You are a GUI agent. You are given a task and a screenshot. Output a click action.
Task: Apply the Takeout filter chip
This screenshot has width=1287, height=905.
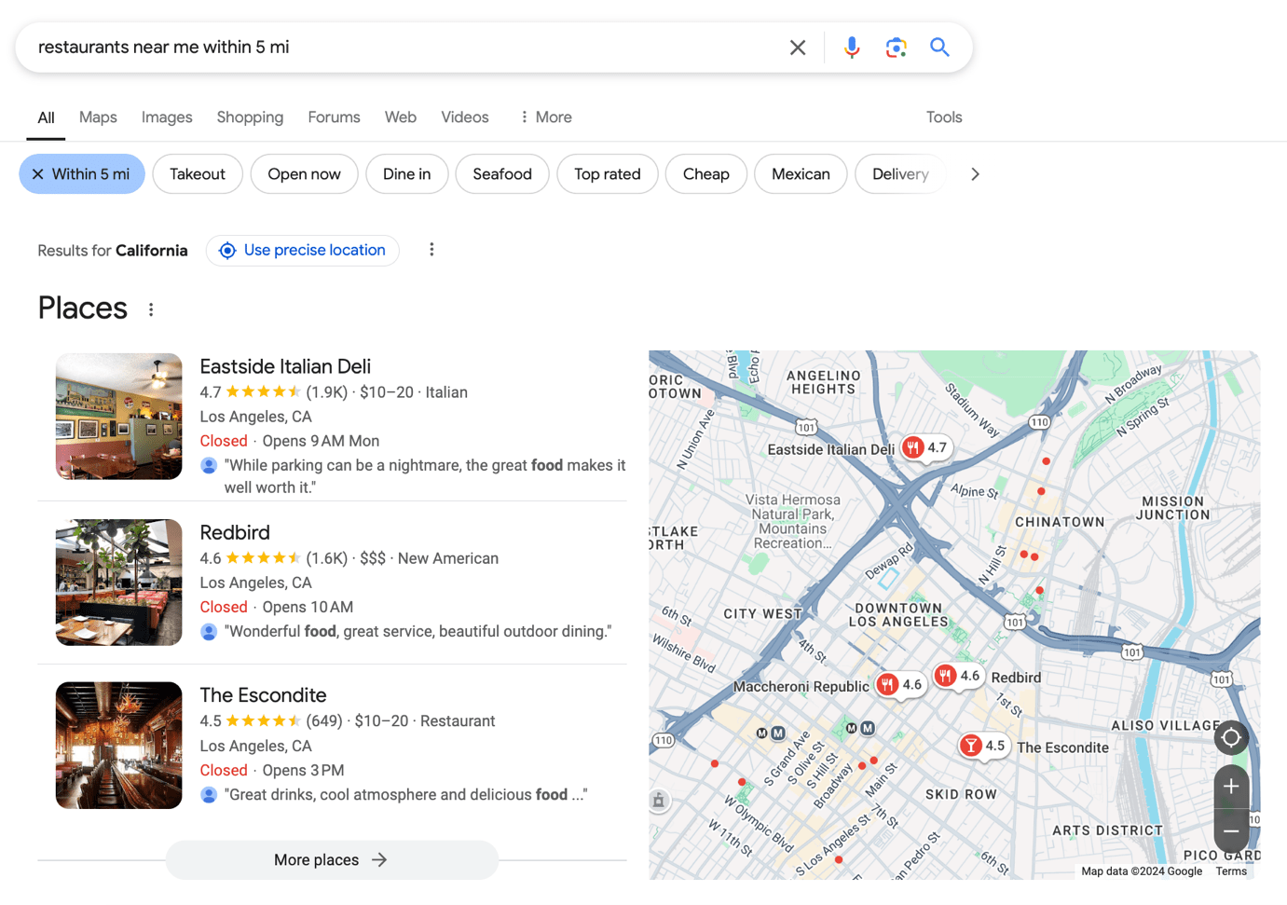[198, 174]
